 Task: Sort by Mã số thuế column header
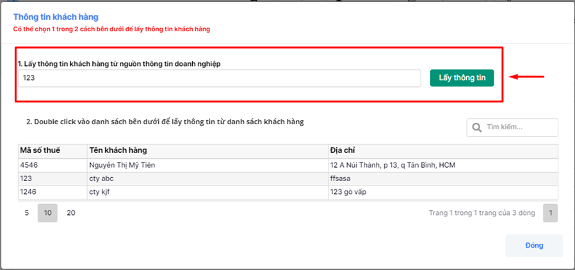[40, 150]
